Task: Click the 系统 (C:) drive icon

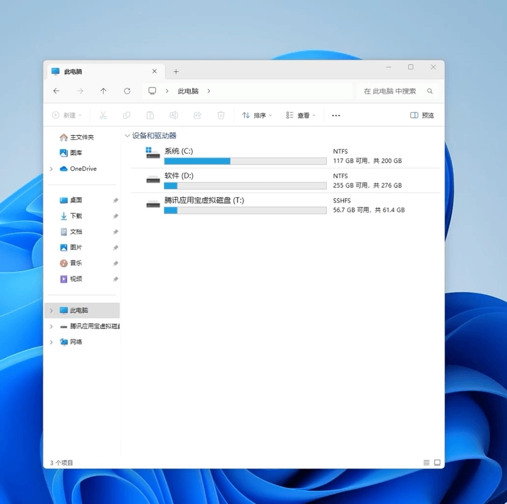Action: [153, 153]
